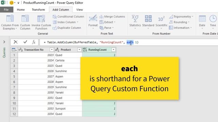The height and width of the screenshot is (122, 218).
Task: Select row number 12
Action: pyautogui.click(x=14, y=114)
